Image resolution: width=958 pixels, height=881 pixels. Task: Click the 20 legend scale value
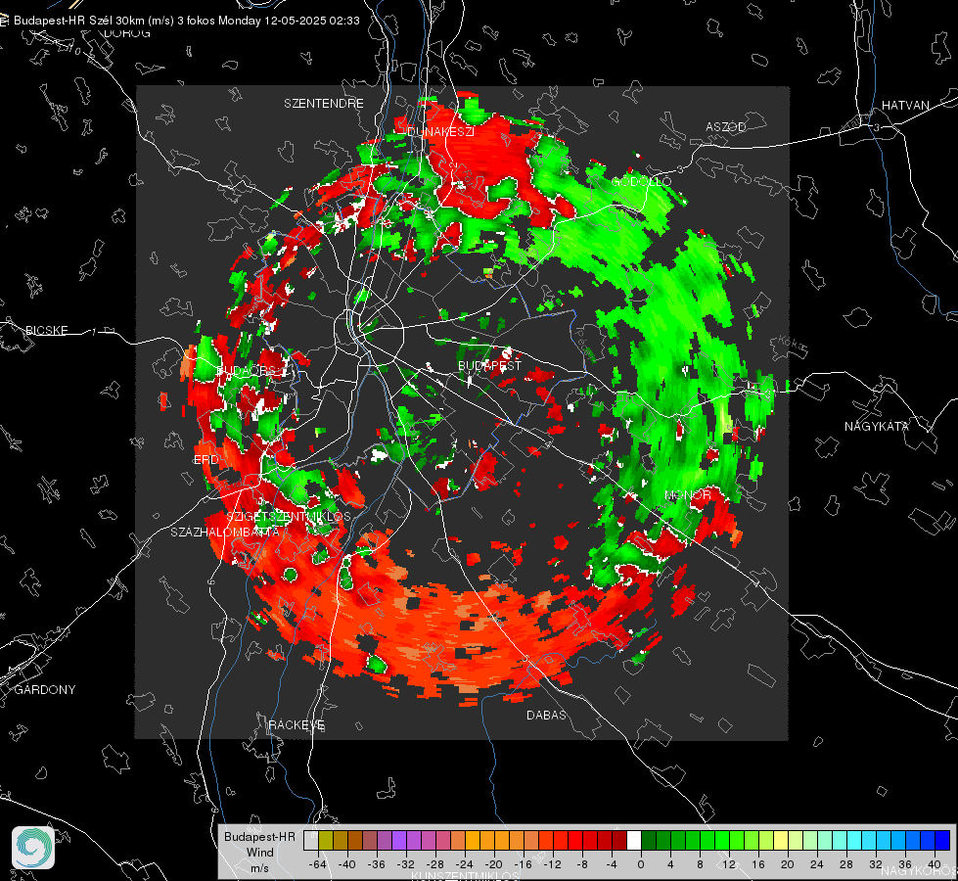click(x=788, y=864)
